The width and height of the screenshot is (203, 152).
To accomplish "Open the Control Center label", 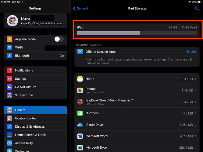I will coord(26,118).
